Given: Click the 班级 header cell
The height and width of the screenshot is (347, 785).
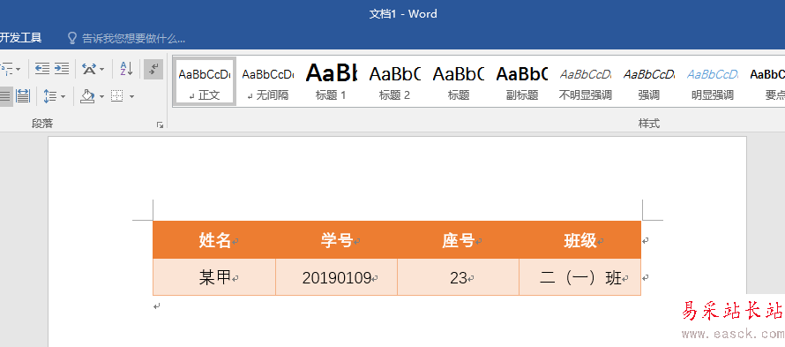Looking at the screenshot, I should pos(579,240).
